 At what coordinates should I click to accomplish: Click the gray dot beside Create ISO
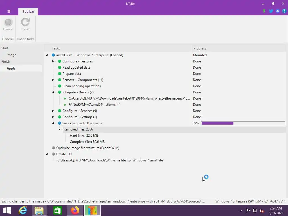pos(53,154)
